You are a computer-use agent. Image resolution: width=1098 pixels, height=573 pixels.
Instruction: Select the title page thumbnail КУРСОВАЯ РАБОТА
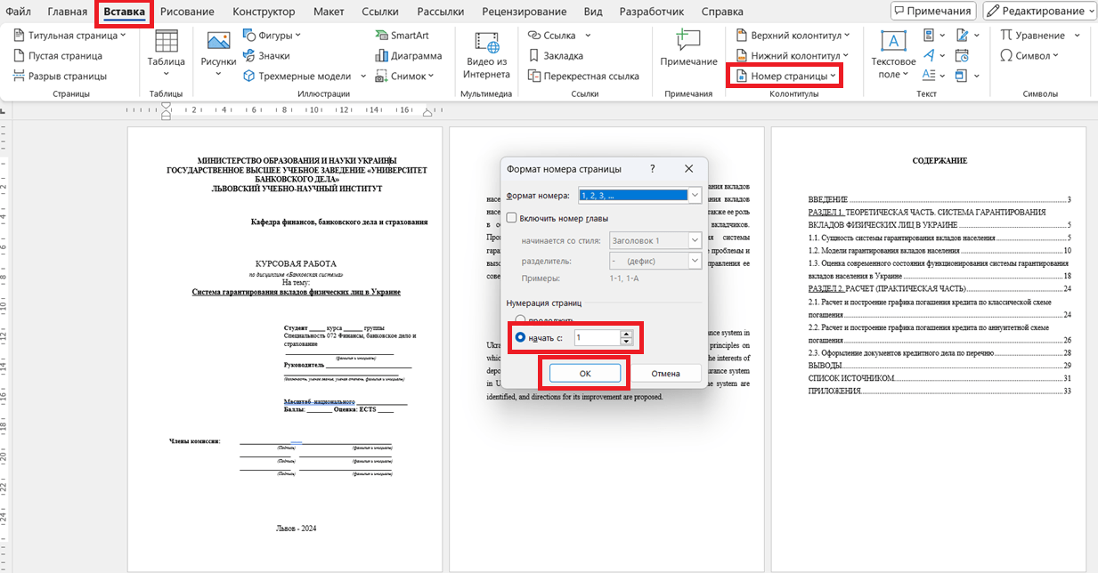285,350
